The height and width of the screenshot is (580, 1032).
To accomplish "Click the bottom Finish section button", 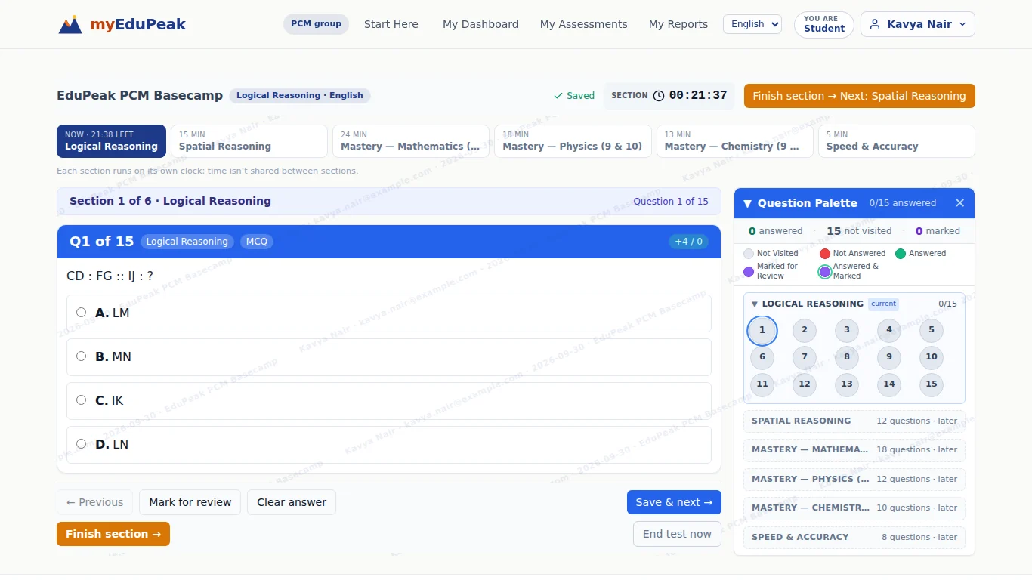I will [x=113, y=534].
